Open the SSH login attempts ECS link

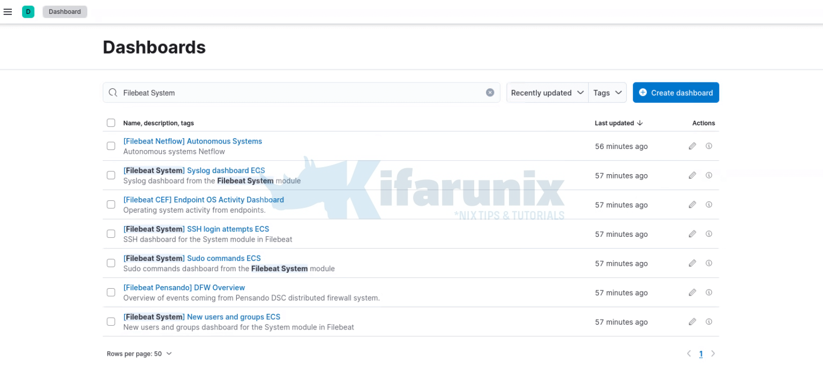pos(196,229)
